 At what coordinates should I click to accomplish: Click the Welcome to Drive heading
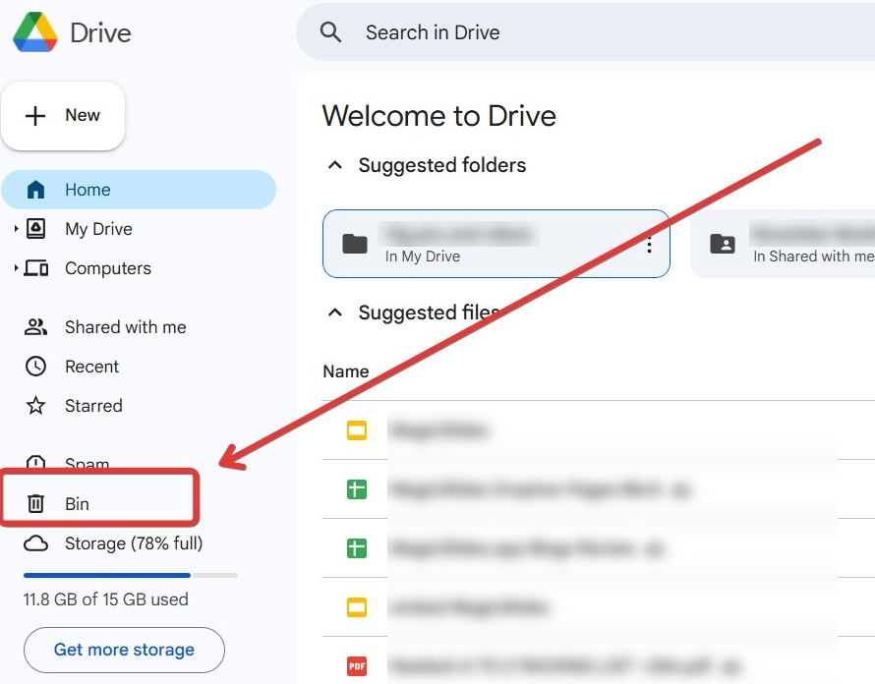coord(439,116)
